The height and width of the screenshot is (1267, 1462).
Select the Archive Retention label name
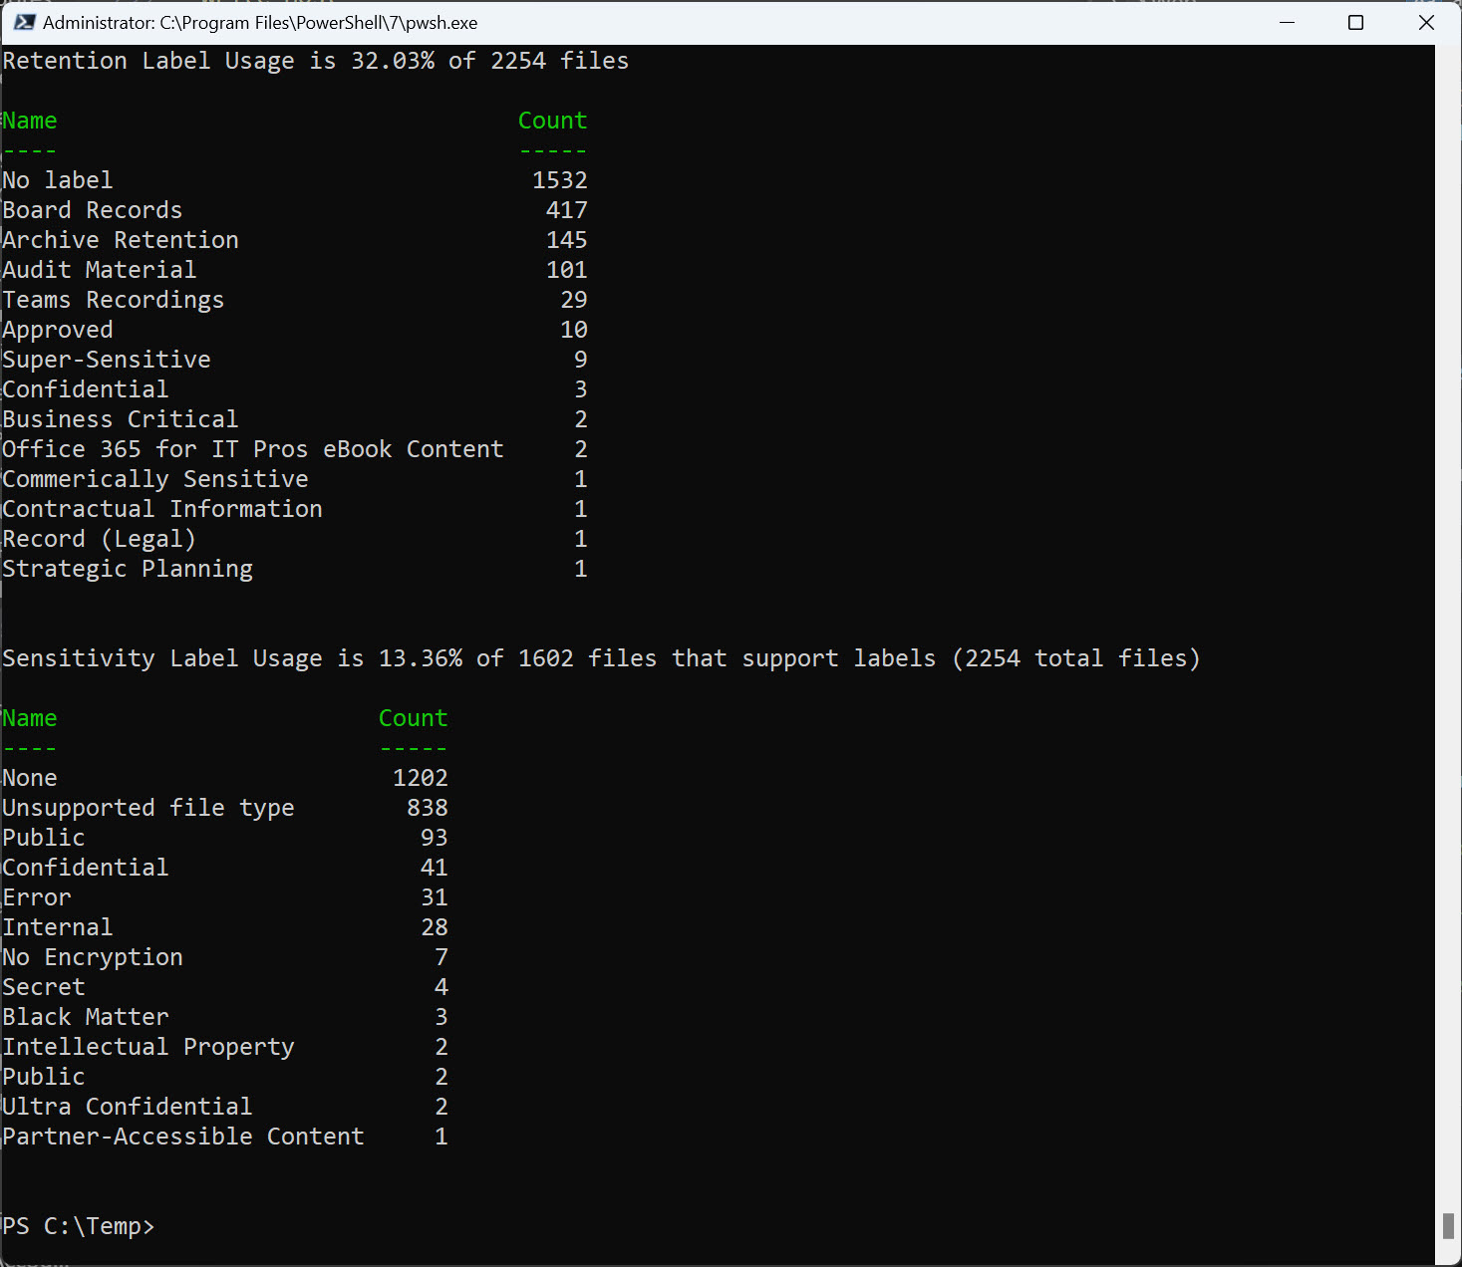click(x=121, y=240)
